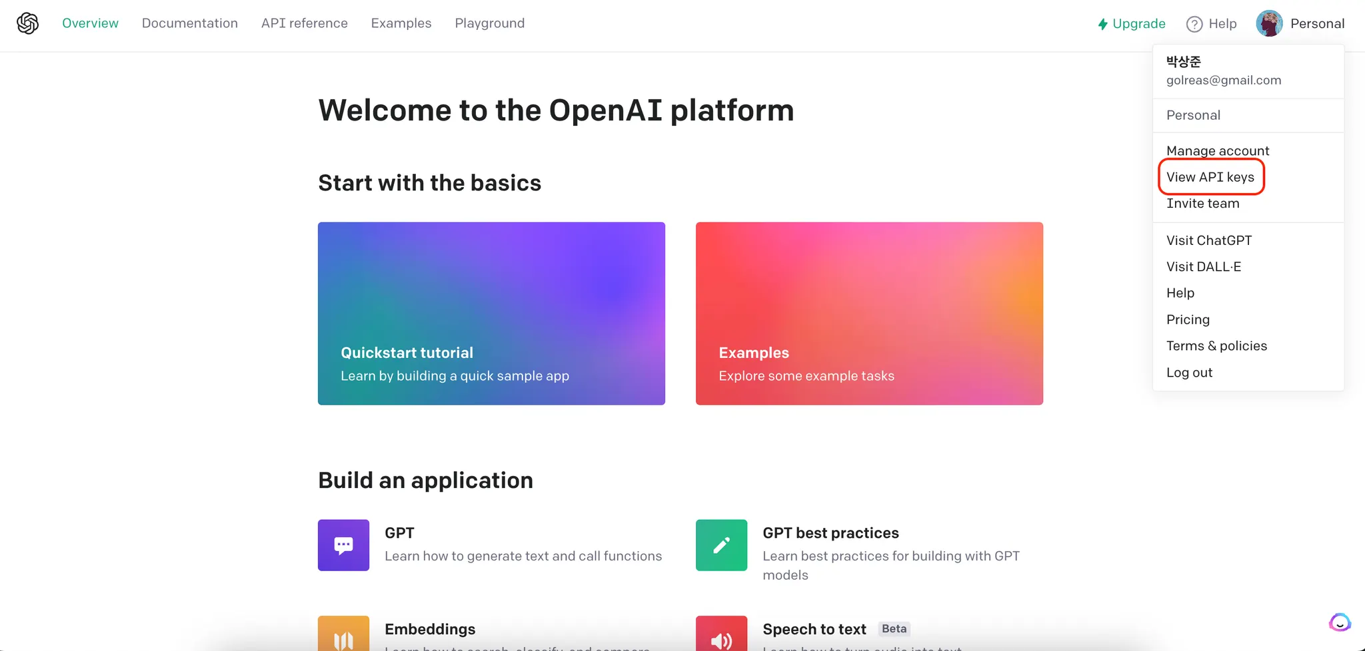Open the chat widget icon in corner

coord(1340,622)
